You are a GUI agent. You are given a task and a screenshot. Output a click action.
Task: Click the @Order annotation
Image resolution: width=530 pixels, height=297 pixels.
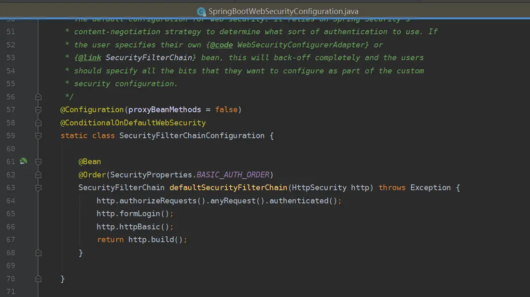(x=92, y=175)
